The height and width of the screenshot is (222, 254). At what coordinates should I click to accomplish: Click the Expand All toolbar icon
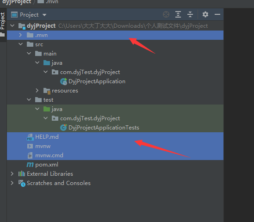click(x=178, y=15)
